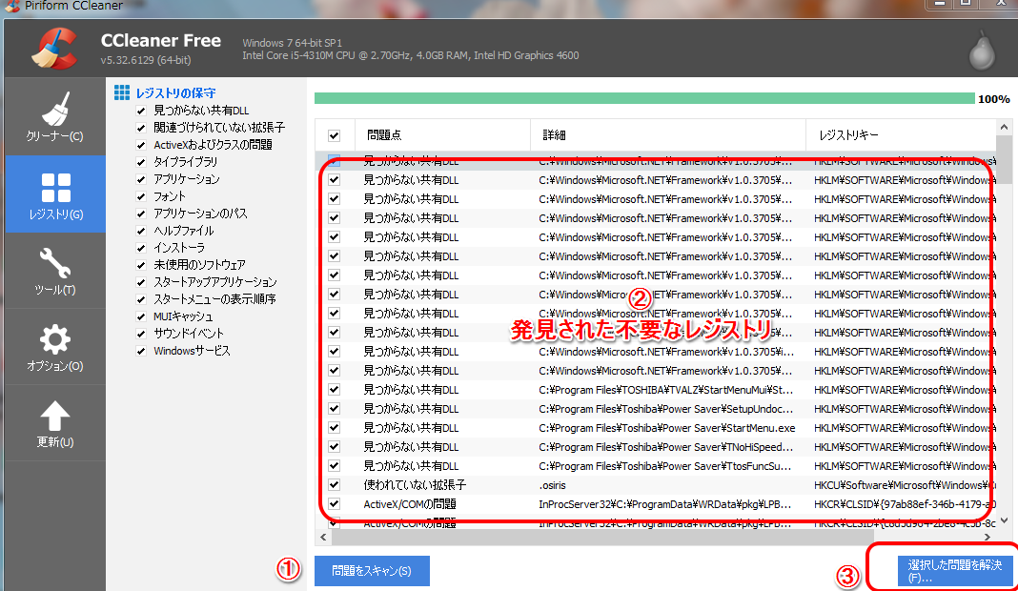The width and height of the screenshot is (1018, 591).
Task: Toggle the フォント checkbox
Action: (x=141, y=196)
